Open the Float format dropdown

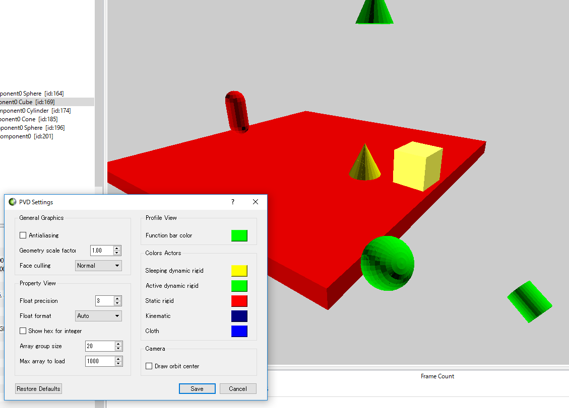(x=98, y=316)
